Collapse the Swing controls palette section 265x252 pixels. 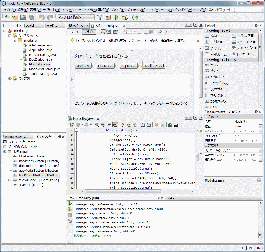click(206, 60)
